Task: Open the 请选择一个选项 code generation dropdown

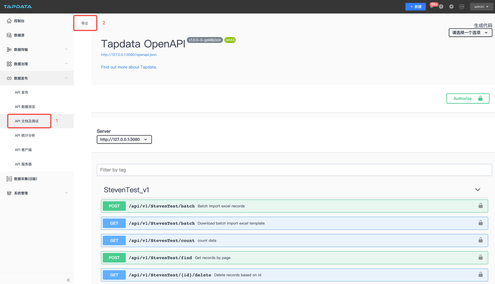Action: point(470,33)
